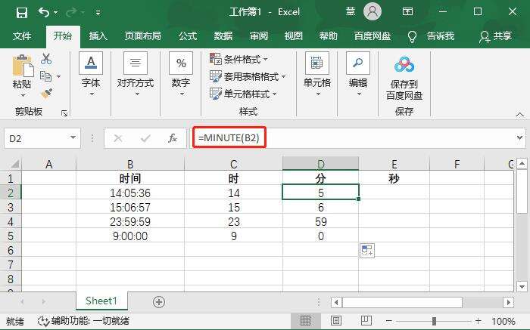Click the 秒 header cell

pos(394,179)
